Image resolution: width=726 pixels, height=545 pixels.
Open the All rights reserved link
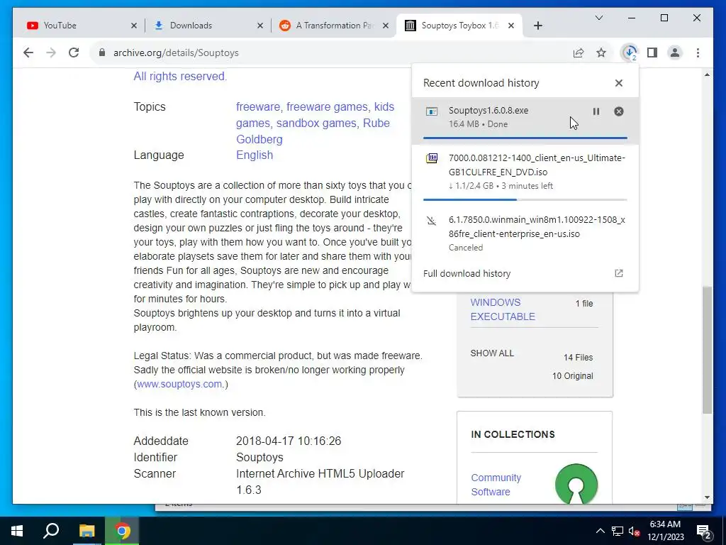pos(180,76)
